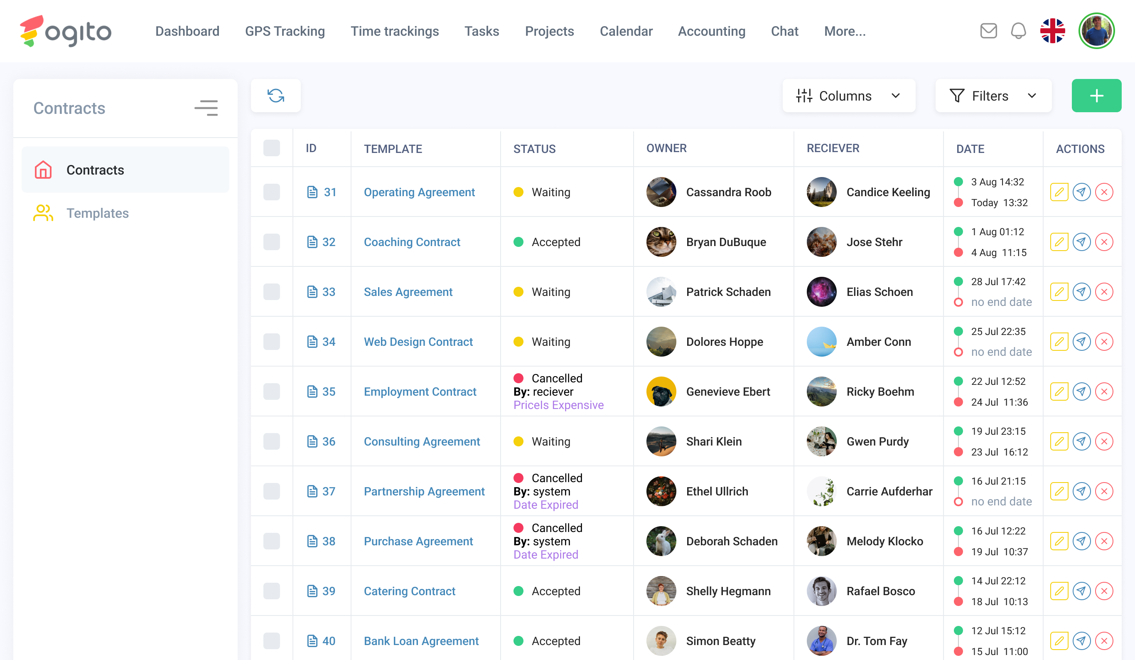The width and height of the screenshot is (1135, 660).
Task: Open the Filters dropdown
Action: (x=993, y=96)
